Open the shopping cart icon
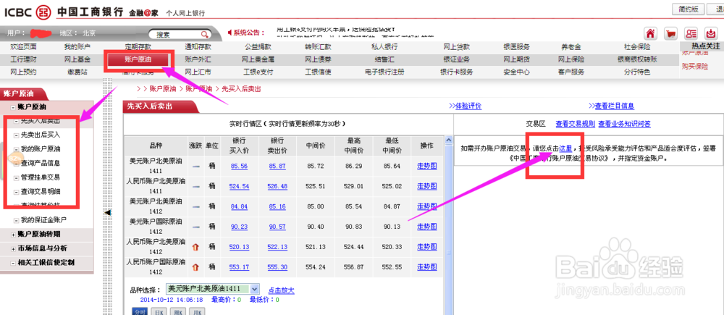The height and width of the screenshot is (315, 724). (x=670, y=34)
